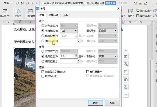Click the 图片效果 picture effects icon
Viewport: 157px width, 107px height.
138,16
